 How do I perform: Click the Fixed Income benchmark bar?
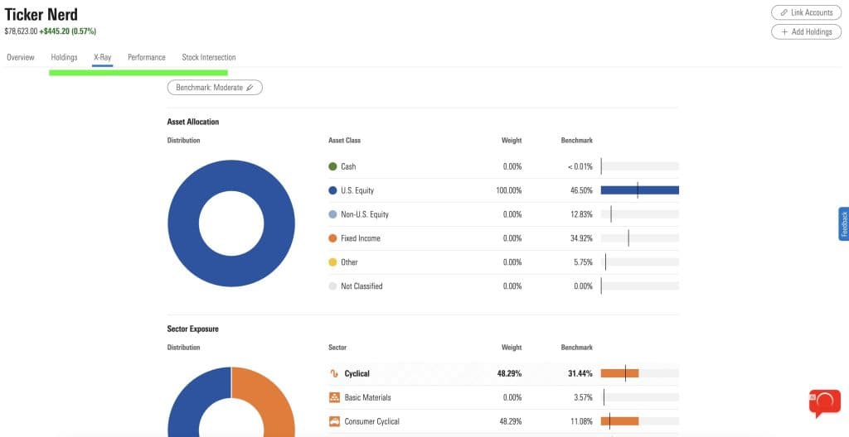click(639, 238)
